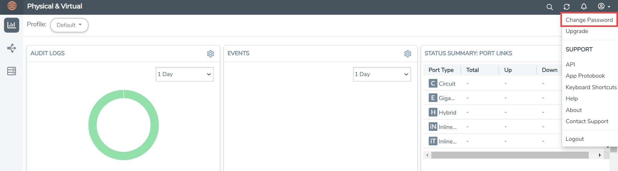
Task: Click the search magnifier icon
Action: click(x=549, y=7)
